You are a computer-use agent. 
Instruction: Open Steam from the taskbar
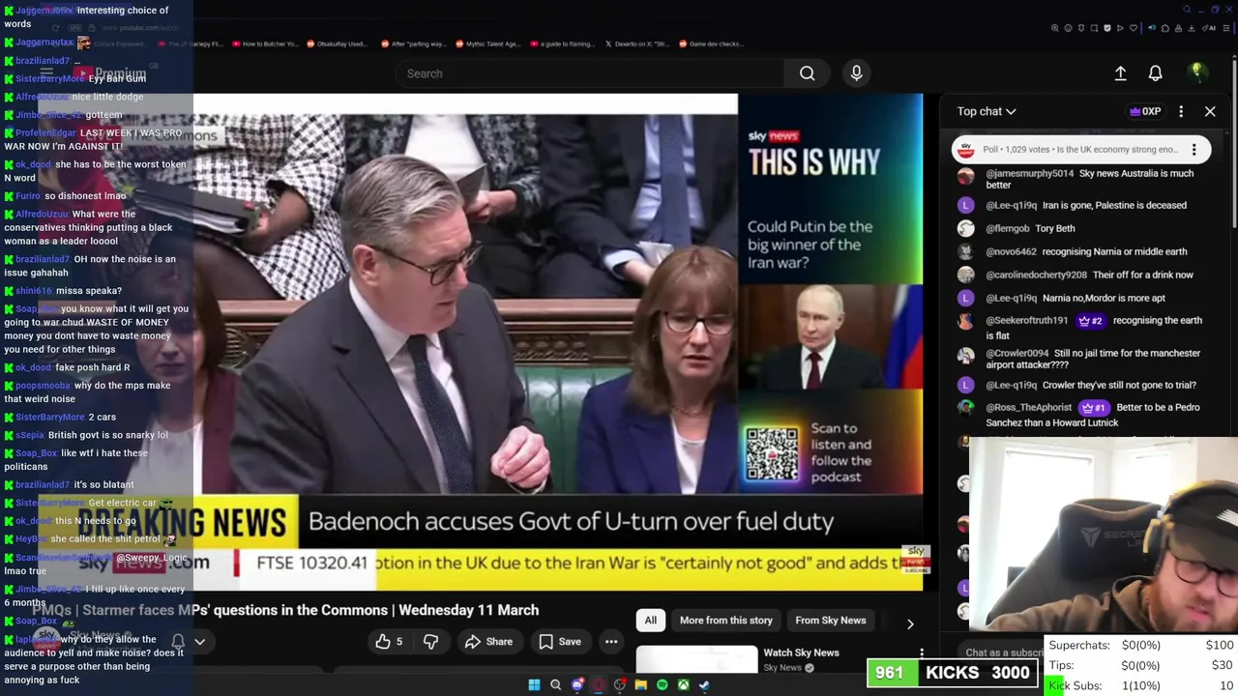(704, 684)
